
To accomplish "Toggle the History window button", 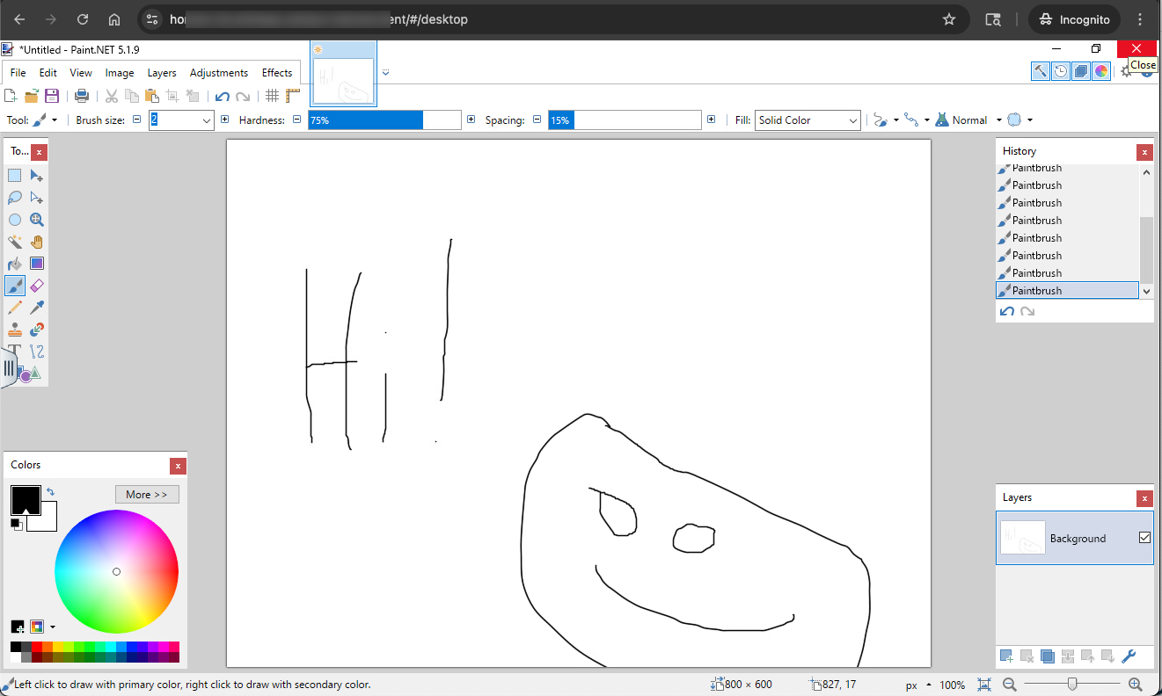I will 1061,71.
